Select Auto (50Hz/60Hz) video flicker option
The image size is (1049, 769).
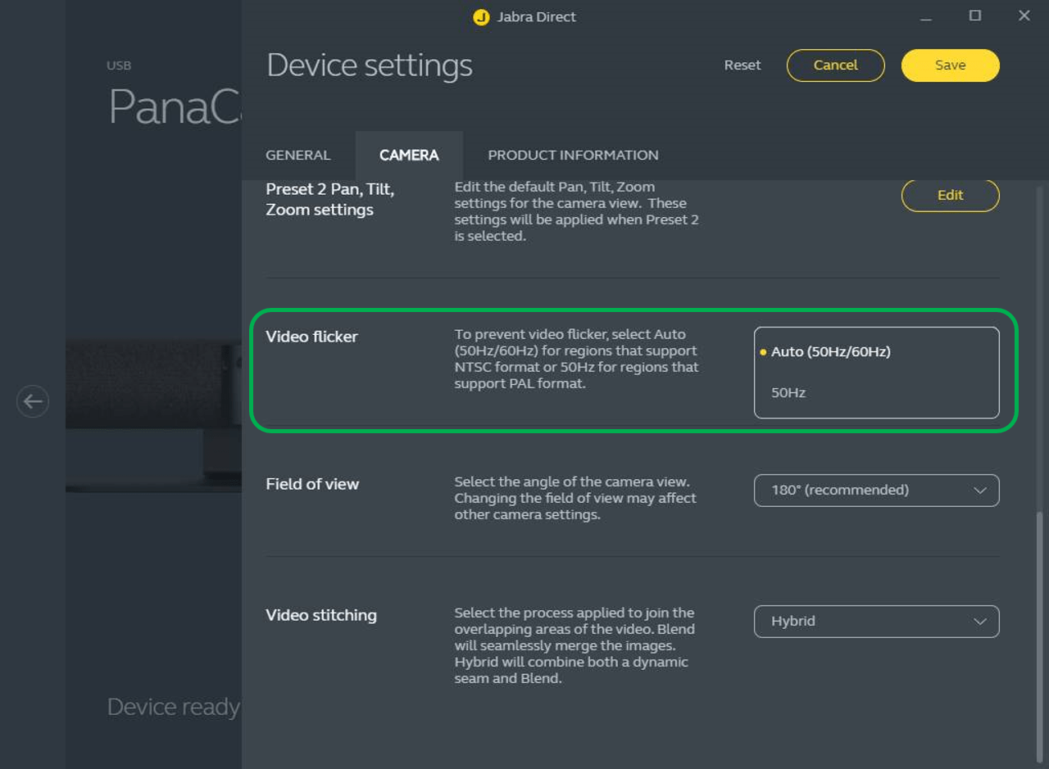pos(830,352)
